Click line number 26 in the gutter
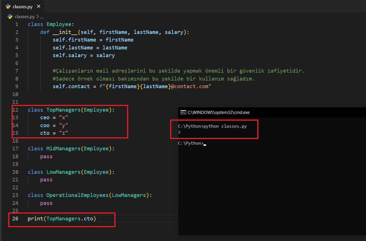 pyautogui.click(x=15, y=218)
